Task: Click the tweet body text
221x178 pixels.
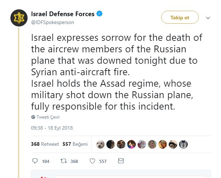Action: tap(116, 72)
